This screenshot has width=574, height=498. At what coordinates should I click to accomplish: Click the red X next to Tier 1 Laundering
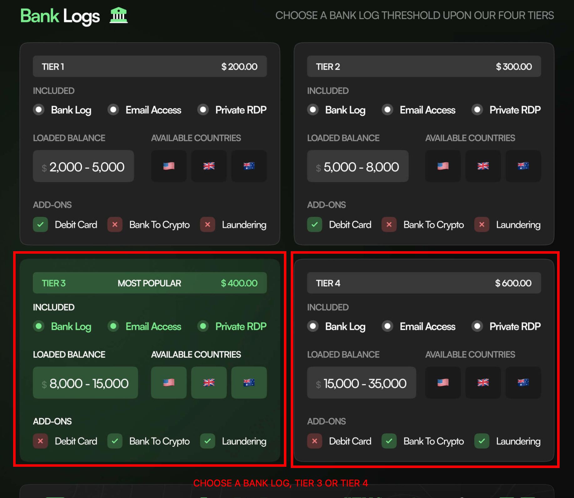208,224
